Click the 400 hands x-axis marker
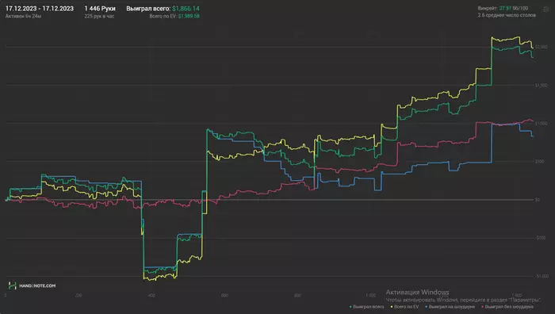This screenshot has width=555, height=314. click(151, 295)
